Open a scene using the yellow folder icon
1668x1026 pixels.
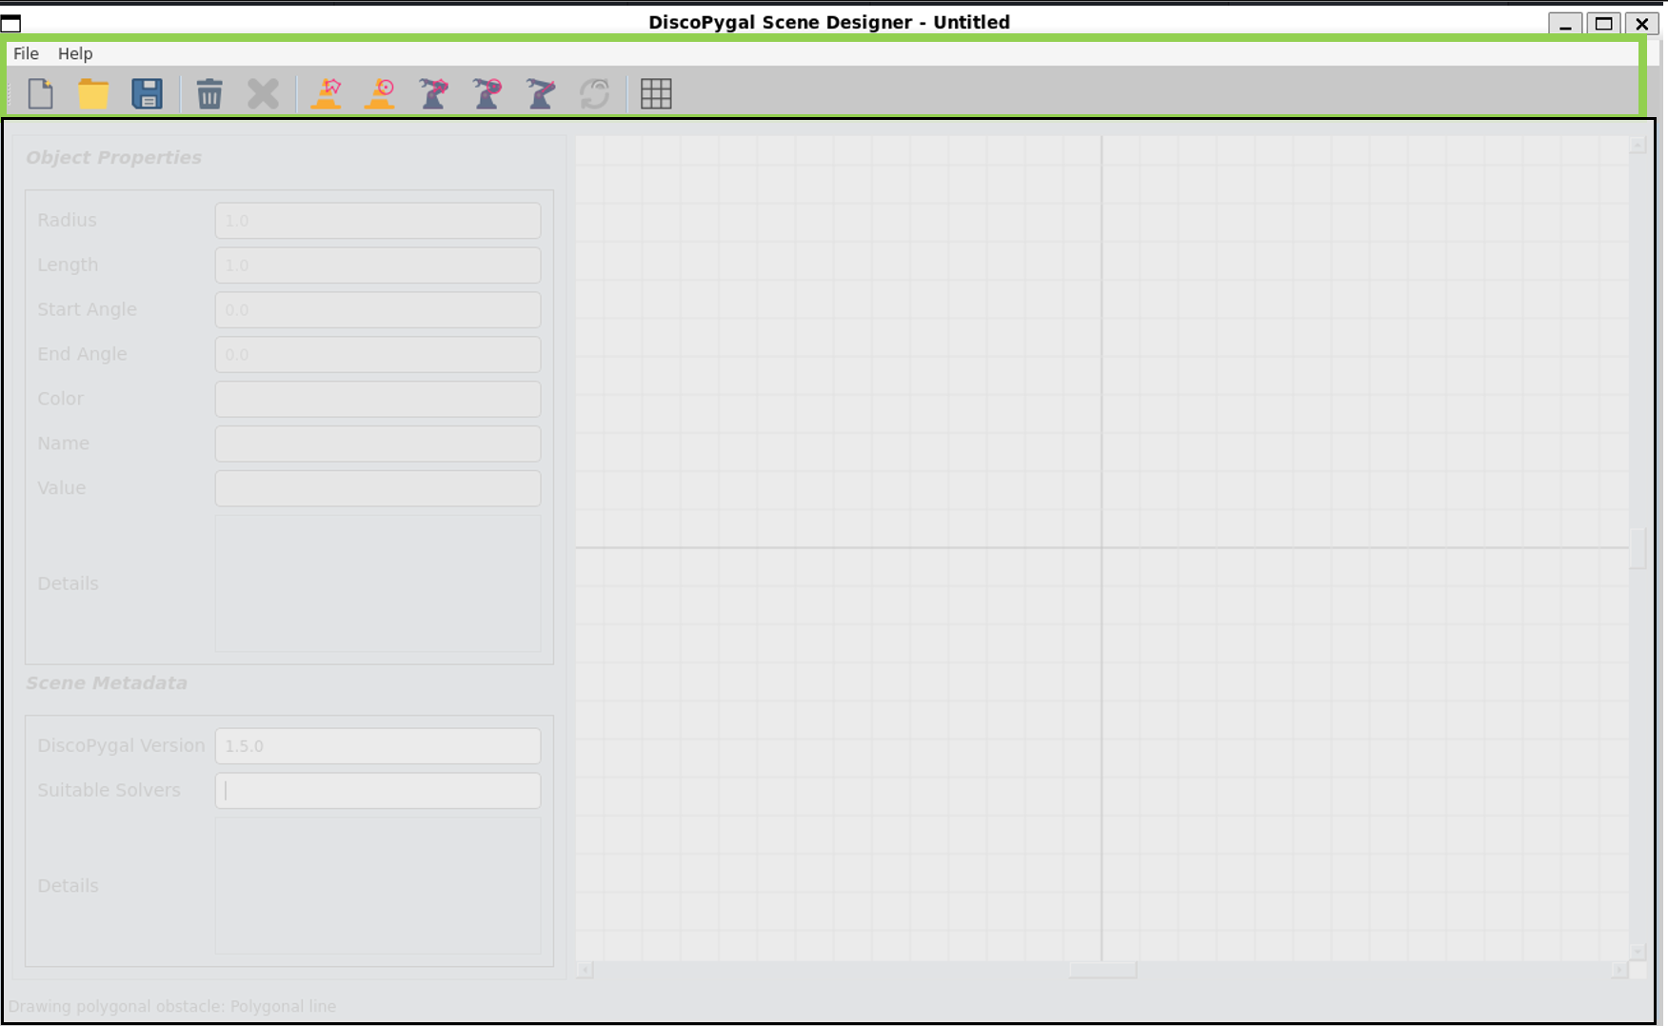click(93, 93)
